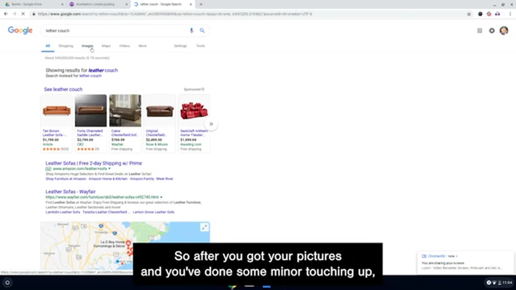Switch to Maps results tab
The height and width of the screenshot is (290, 516).
106,46
